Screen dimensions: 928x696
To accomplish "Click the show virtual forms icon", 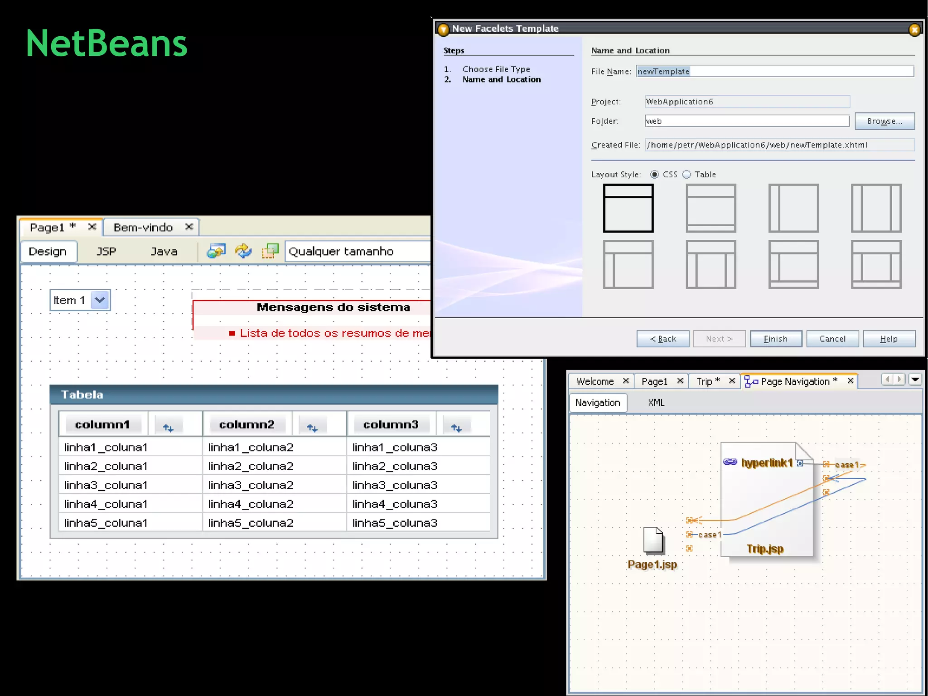I will coord(270,251).
